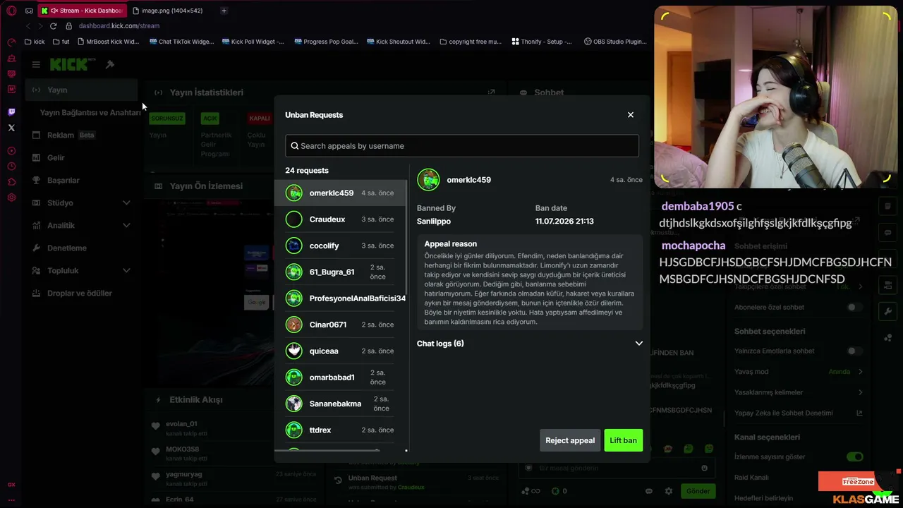Open quiceaa unban request

(x=341, y=351)
